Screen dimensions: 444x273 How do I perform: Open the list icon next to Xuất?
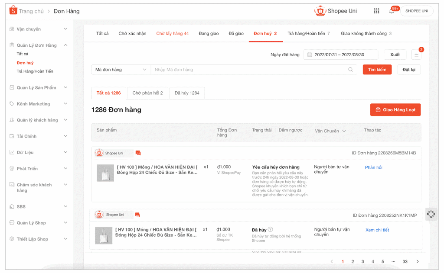[x=416, y=55]
